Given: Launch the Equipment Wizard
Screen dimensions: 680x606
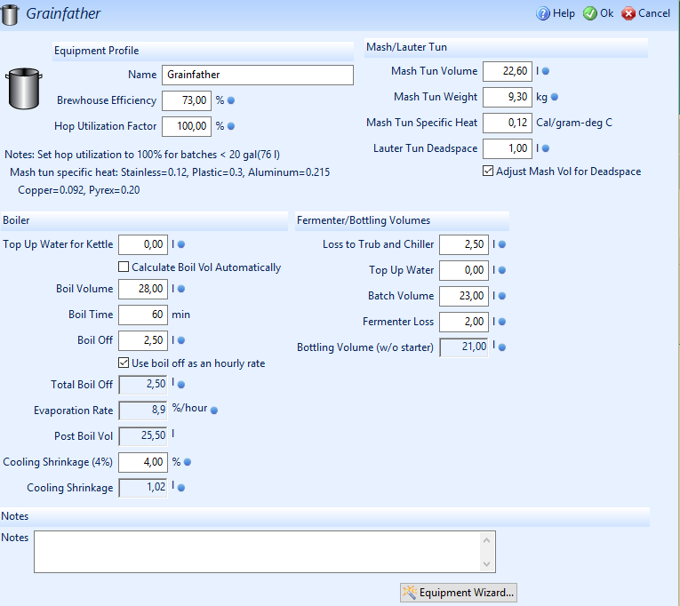Looking at the screenshot, I should 459,593.
